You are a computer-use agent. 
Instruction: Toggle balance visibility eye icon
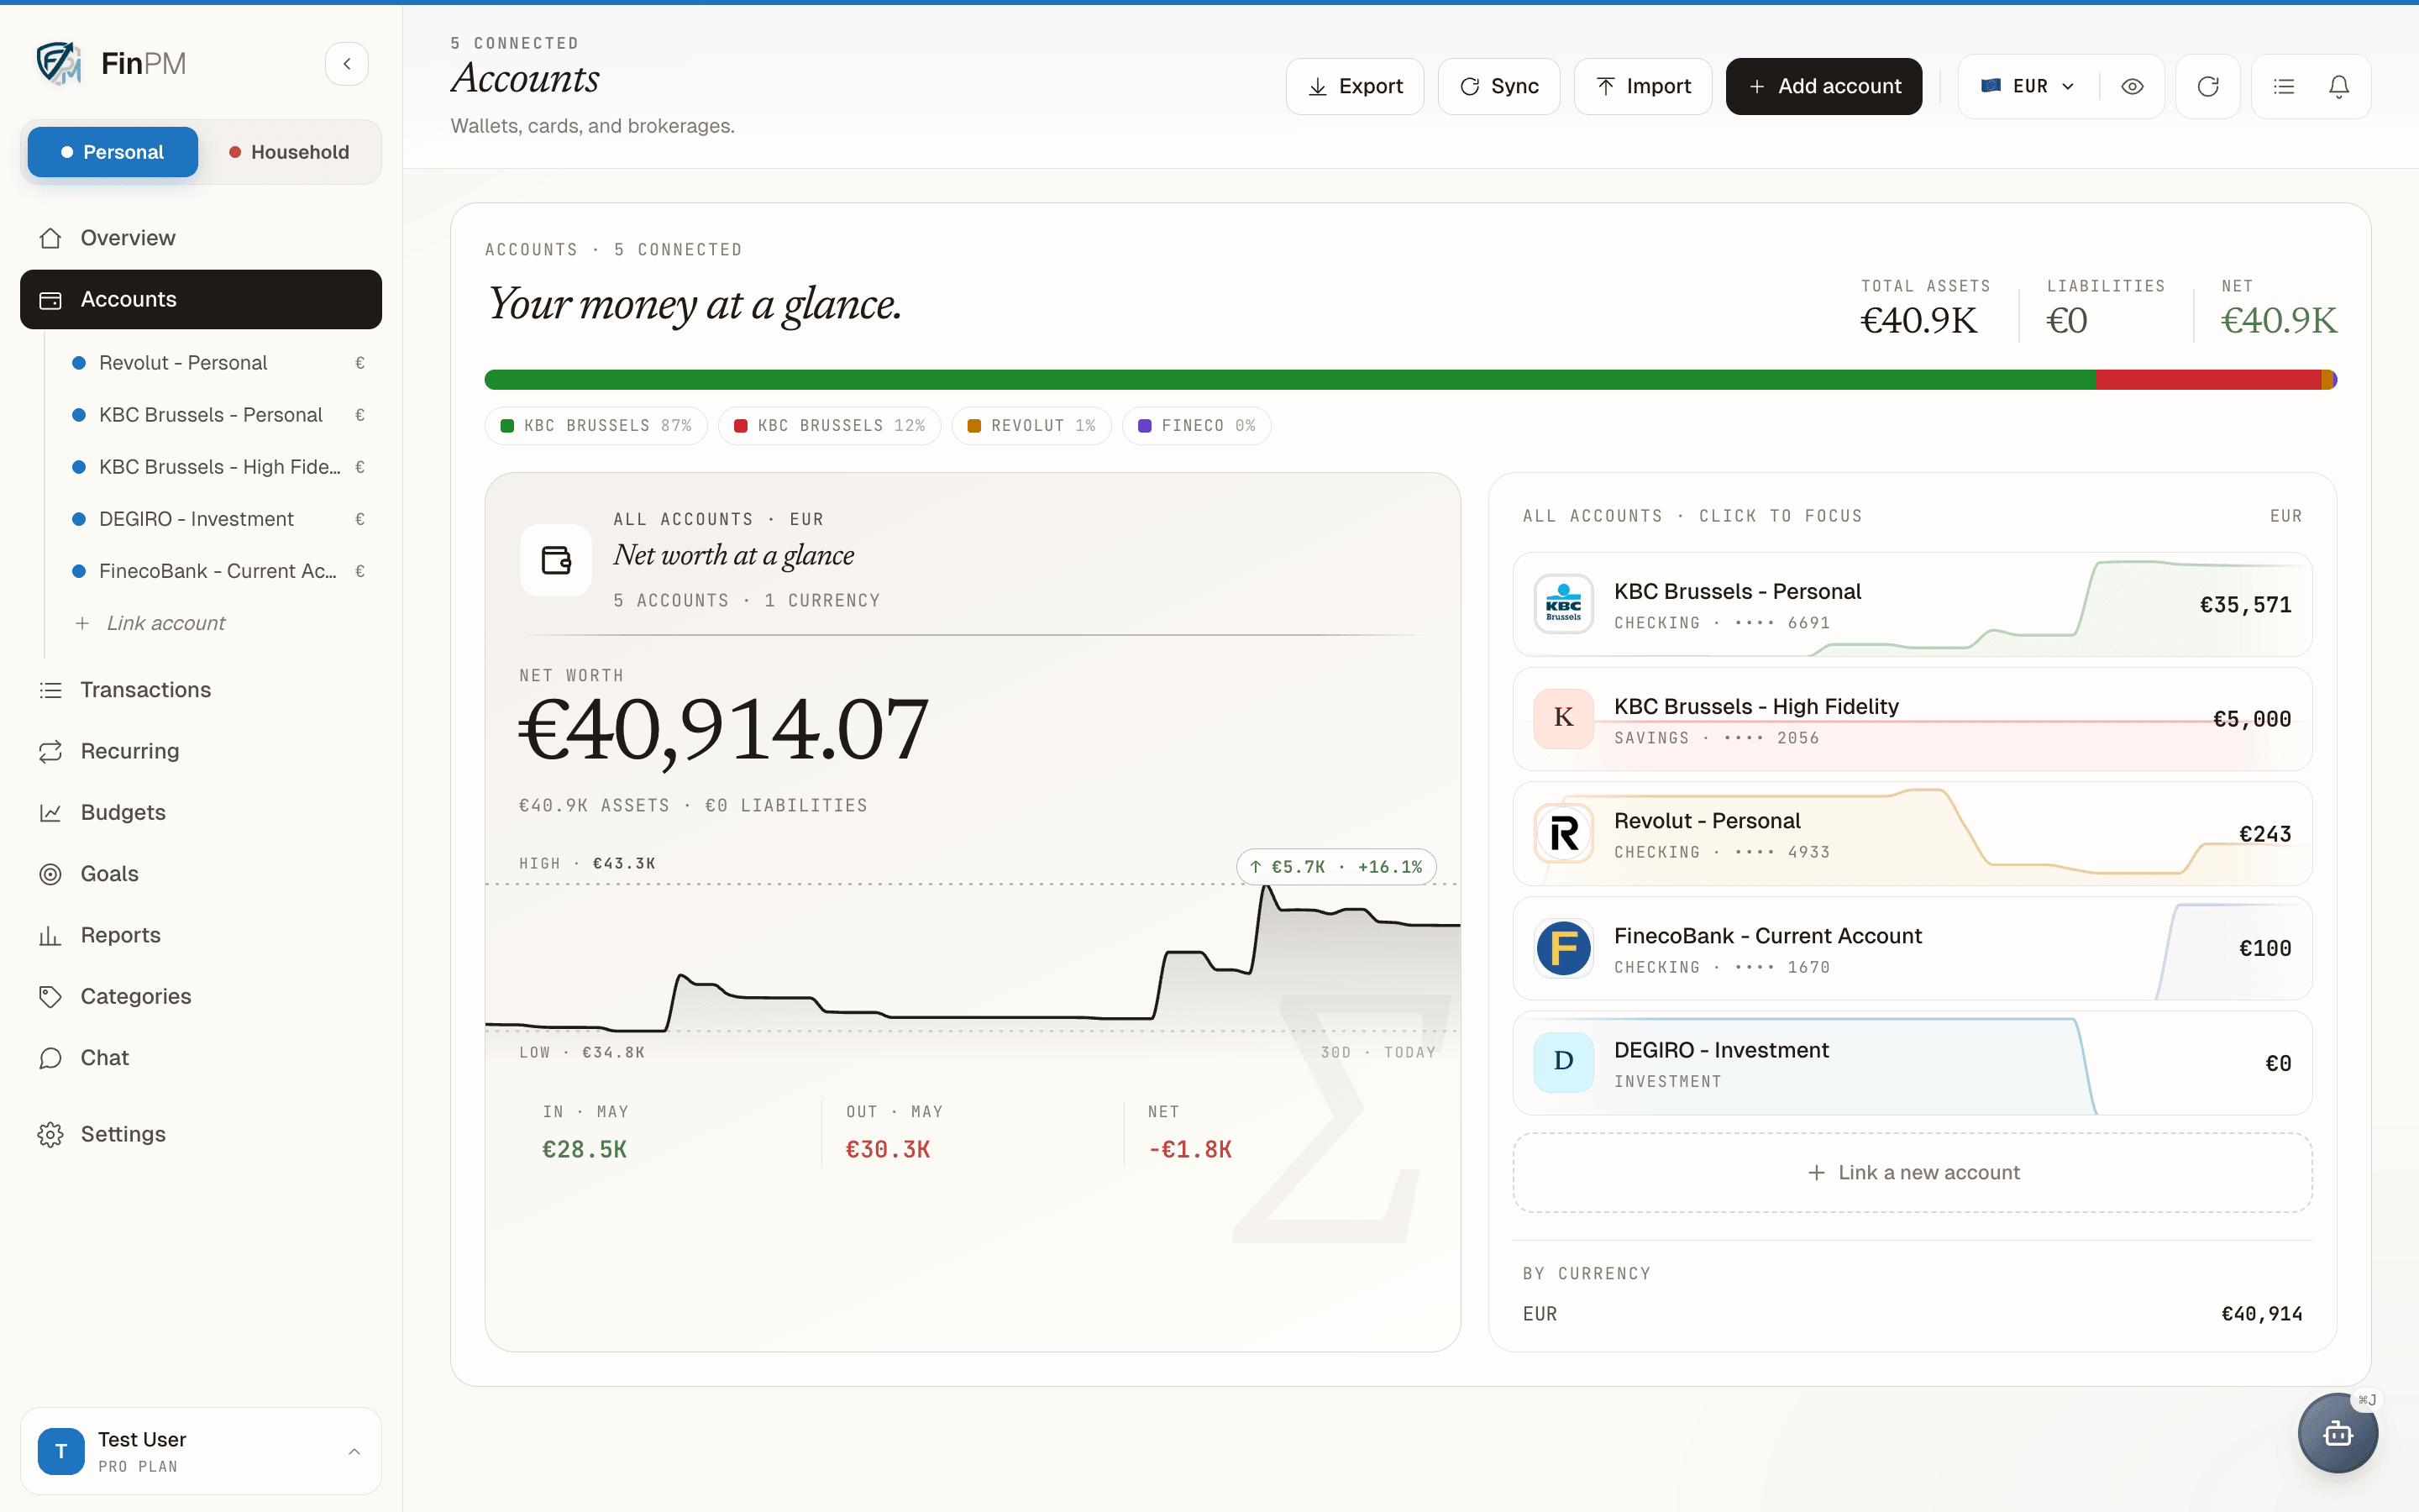pyautogui.click(x=2131, y=86)
